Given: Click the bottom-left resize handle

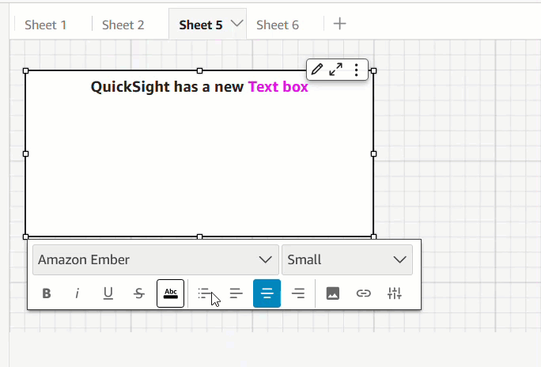Looking at the screenshot, I should tap(25, 236).
